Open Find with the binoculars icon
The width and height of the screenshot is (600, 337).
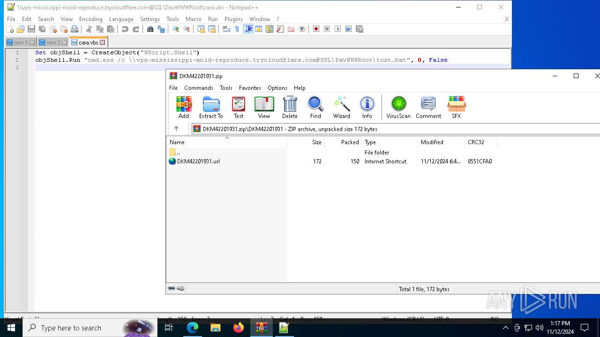coord(150,29)
